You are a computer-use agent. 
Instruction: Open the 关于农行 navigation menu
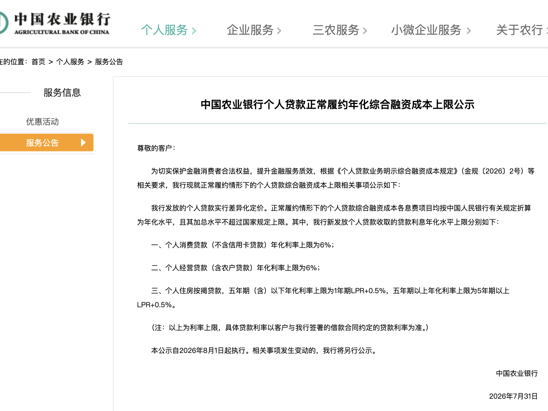tap(520, 30)
